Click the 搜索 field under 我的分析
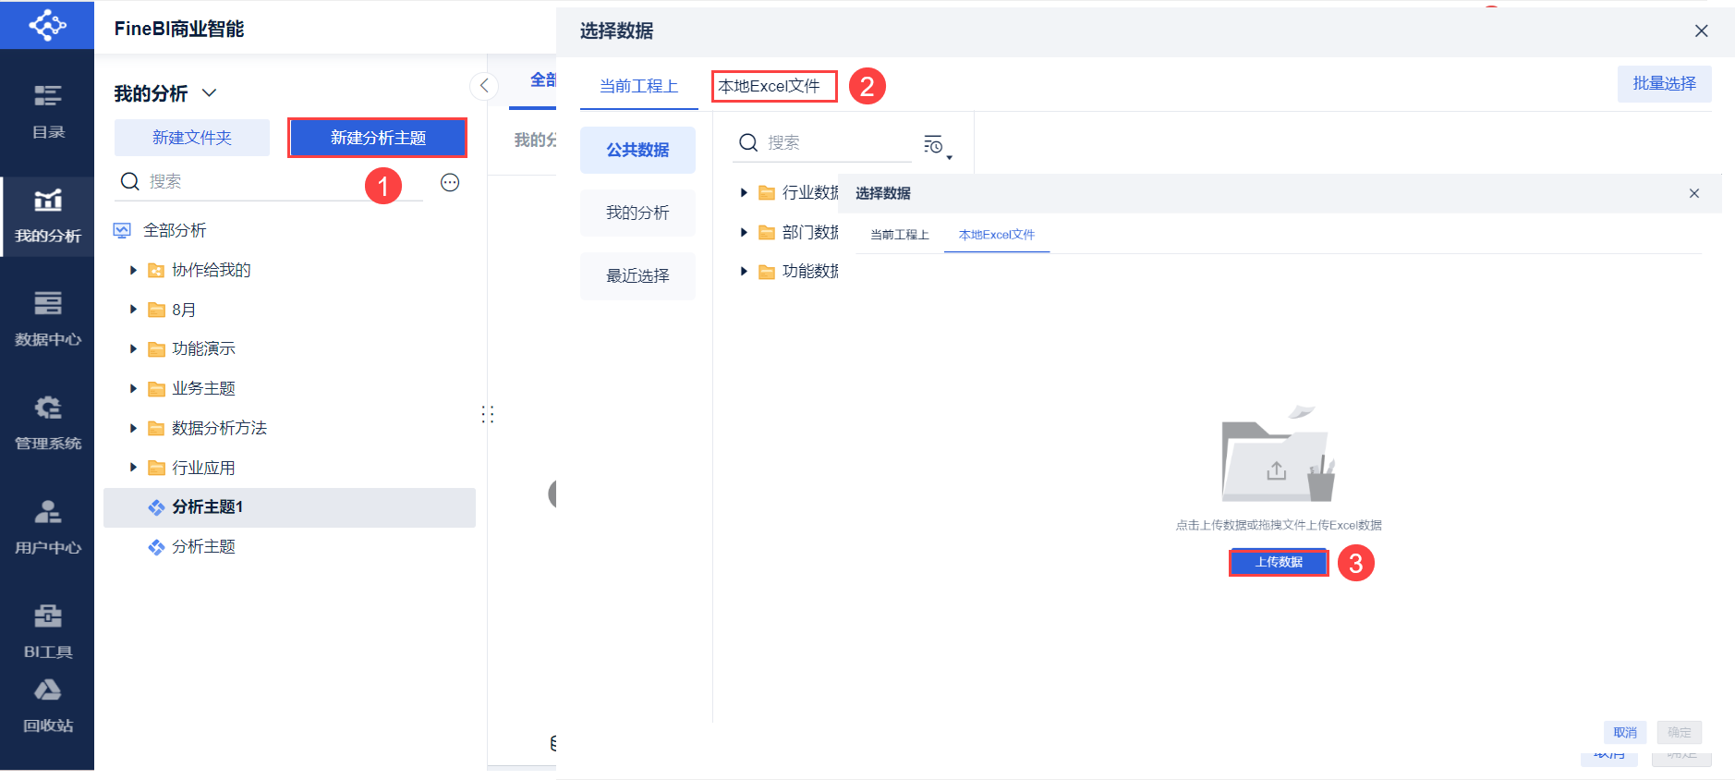Image resolution: width=1735 pixels, height=780 pixels. tap(270, 182)
